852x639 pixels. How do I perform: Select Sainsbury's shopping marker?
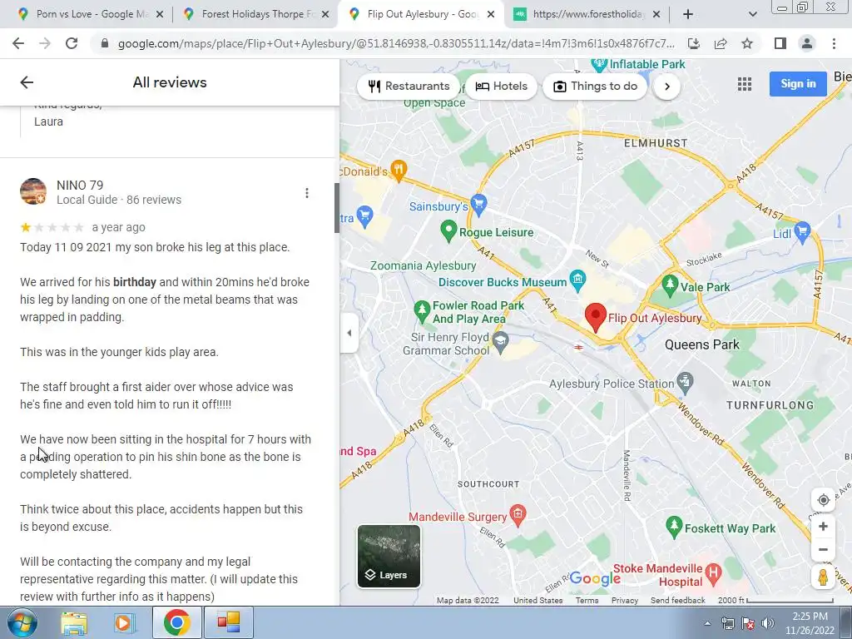coord(478,204)
